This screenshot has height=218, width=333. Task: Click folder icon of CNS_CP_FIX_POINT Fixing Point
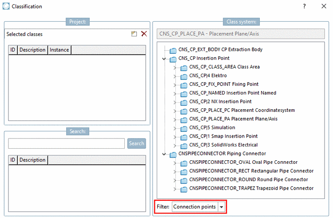pos(184,85)
